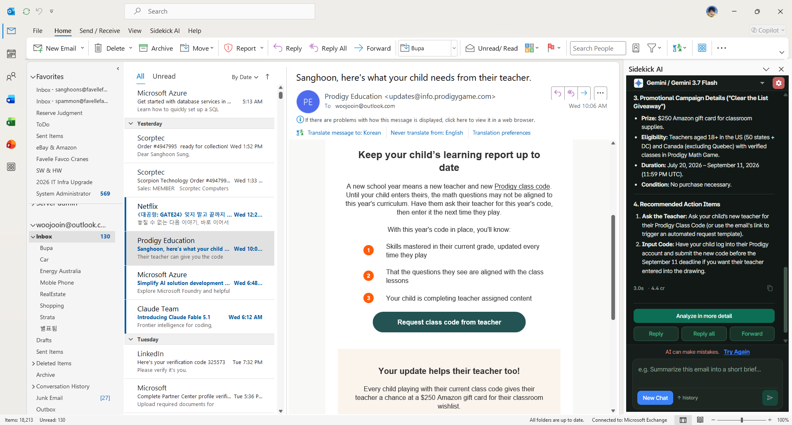This screenshot has width=792, height=425.
Task: Click the Archive icon in ribbon
Action: click(143, 48)
